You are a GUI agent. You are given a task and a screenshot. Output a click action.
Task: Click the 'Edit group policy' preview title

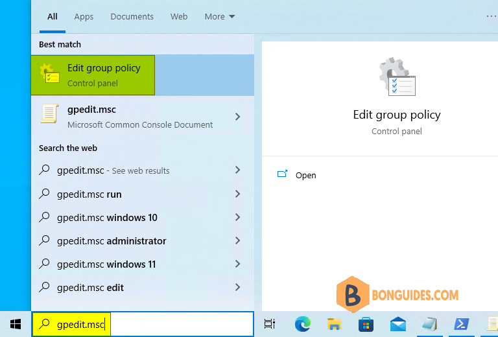[397, 115]
